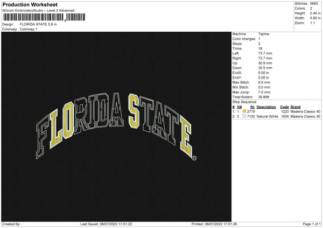323x228 pixels.
Task: Click the Machine value 'Tajima'
Action: click(263, 34)
